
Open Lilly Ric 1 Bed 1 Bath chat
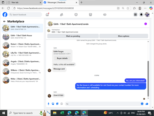point(22,54)
